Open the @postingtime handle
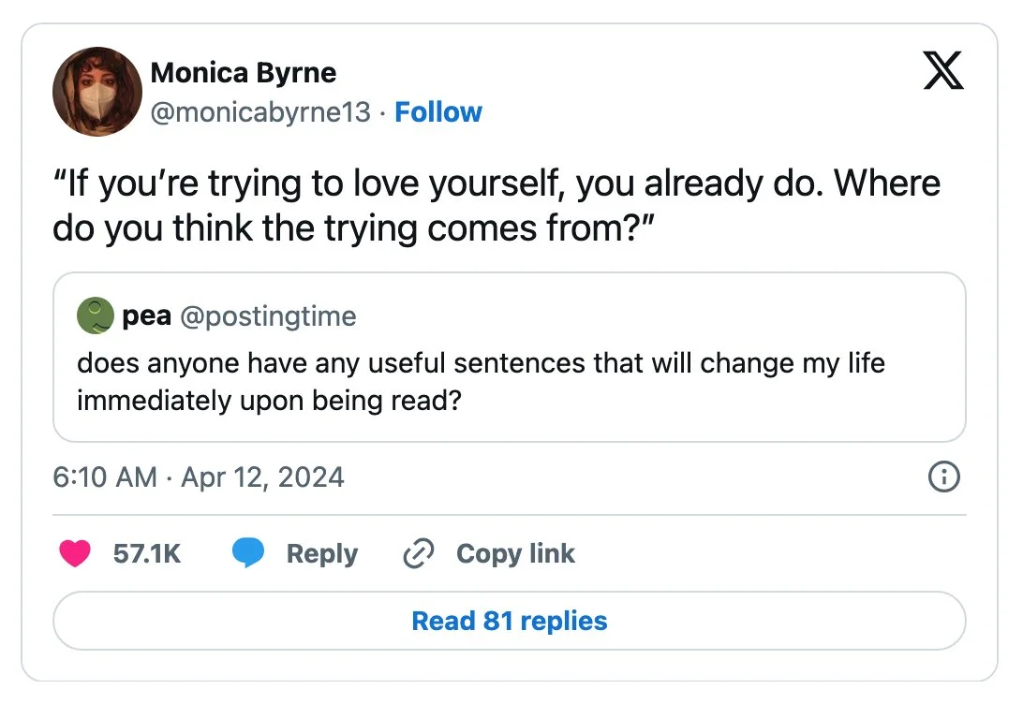The image size is (1023, 704). [268, 316]
